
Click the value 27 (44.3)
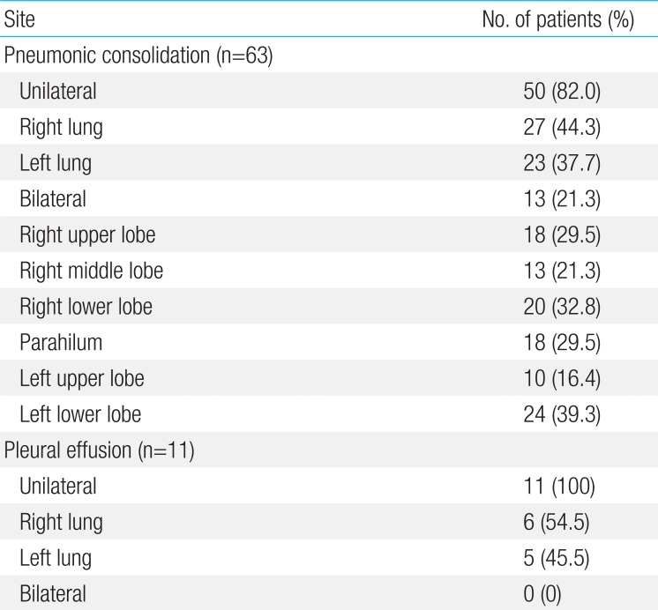point(562,127)
